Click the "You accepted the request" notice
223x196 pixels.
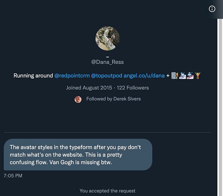click(107, 191)
